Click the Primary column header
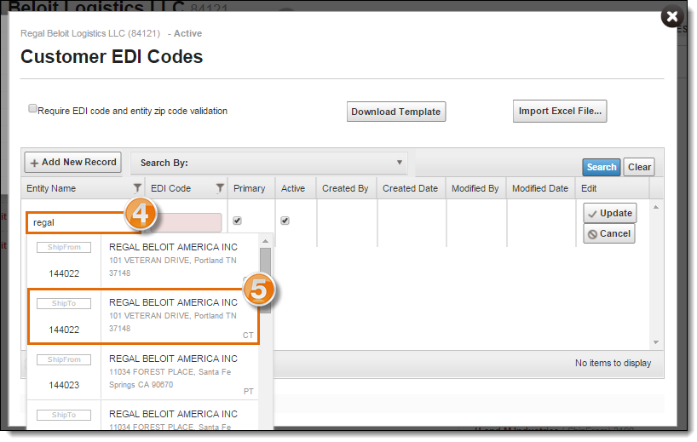The image size is (697, 442). 249,188
